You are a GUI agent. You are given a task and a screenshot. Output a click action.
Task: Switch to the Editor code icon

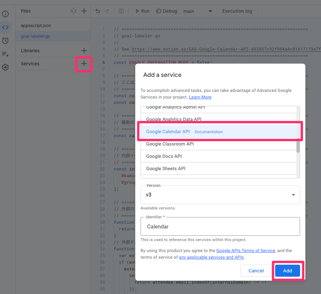(5, 27)
